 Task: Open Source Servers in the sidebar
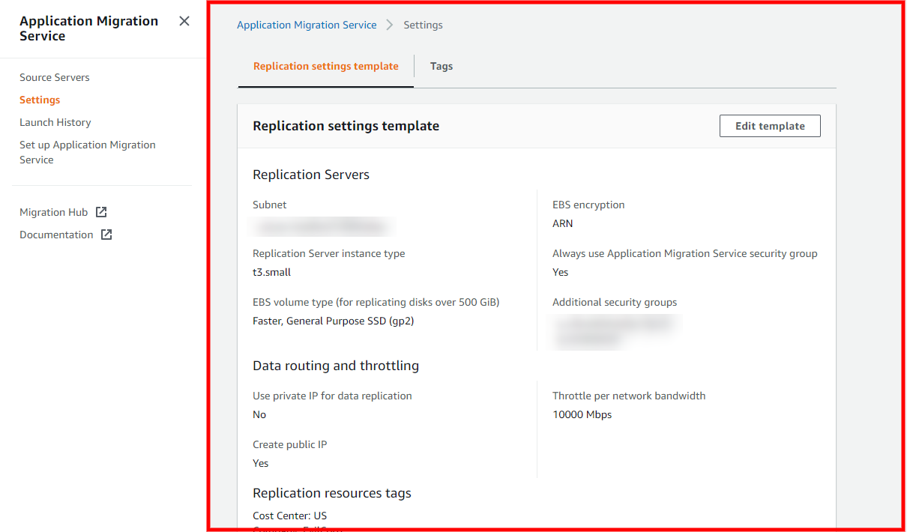[55, 77]
